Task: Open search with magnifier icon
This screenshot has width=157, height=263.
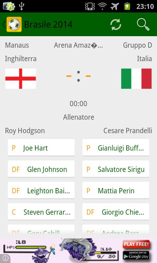Action: [x=143, y=24]
